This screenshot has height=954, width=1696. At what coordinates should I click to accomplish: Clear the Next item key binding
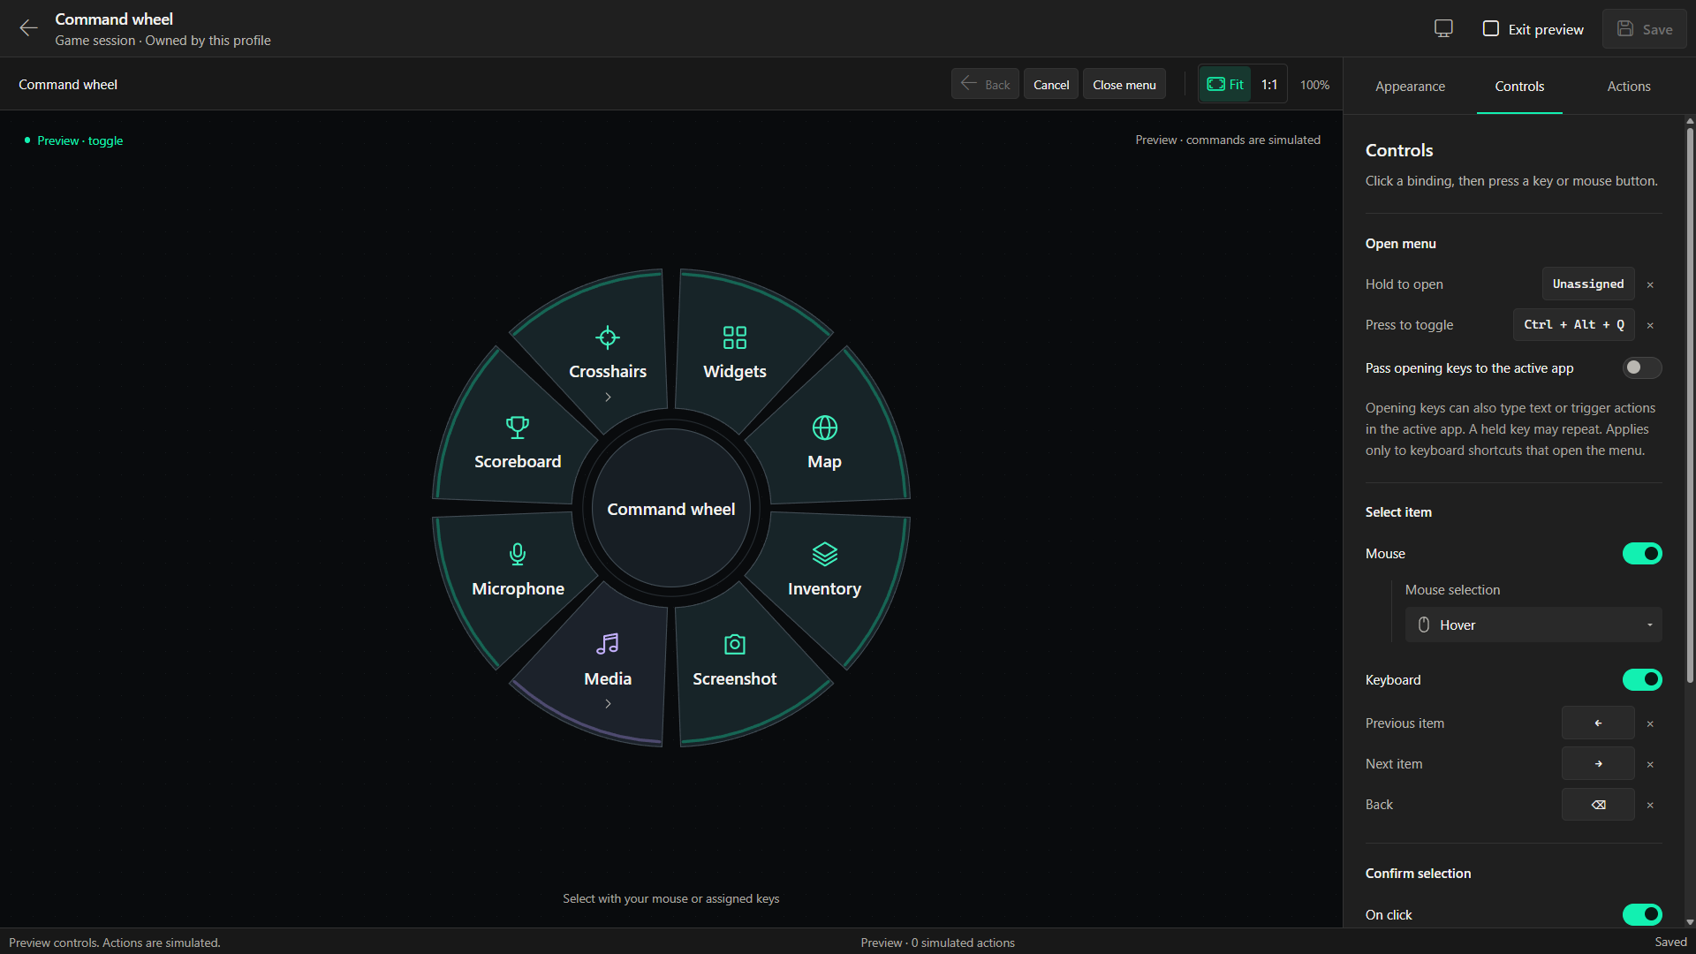(1650, 764)
